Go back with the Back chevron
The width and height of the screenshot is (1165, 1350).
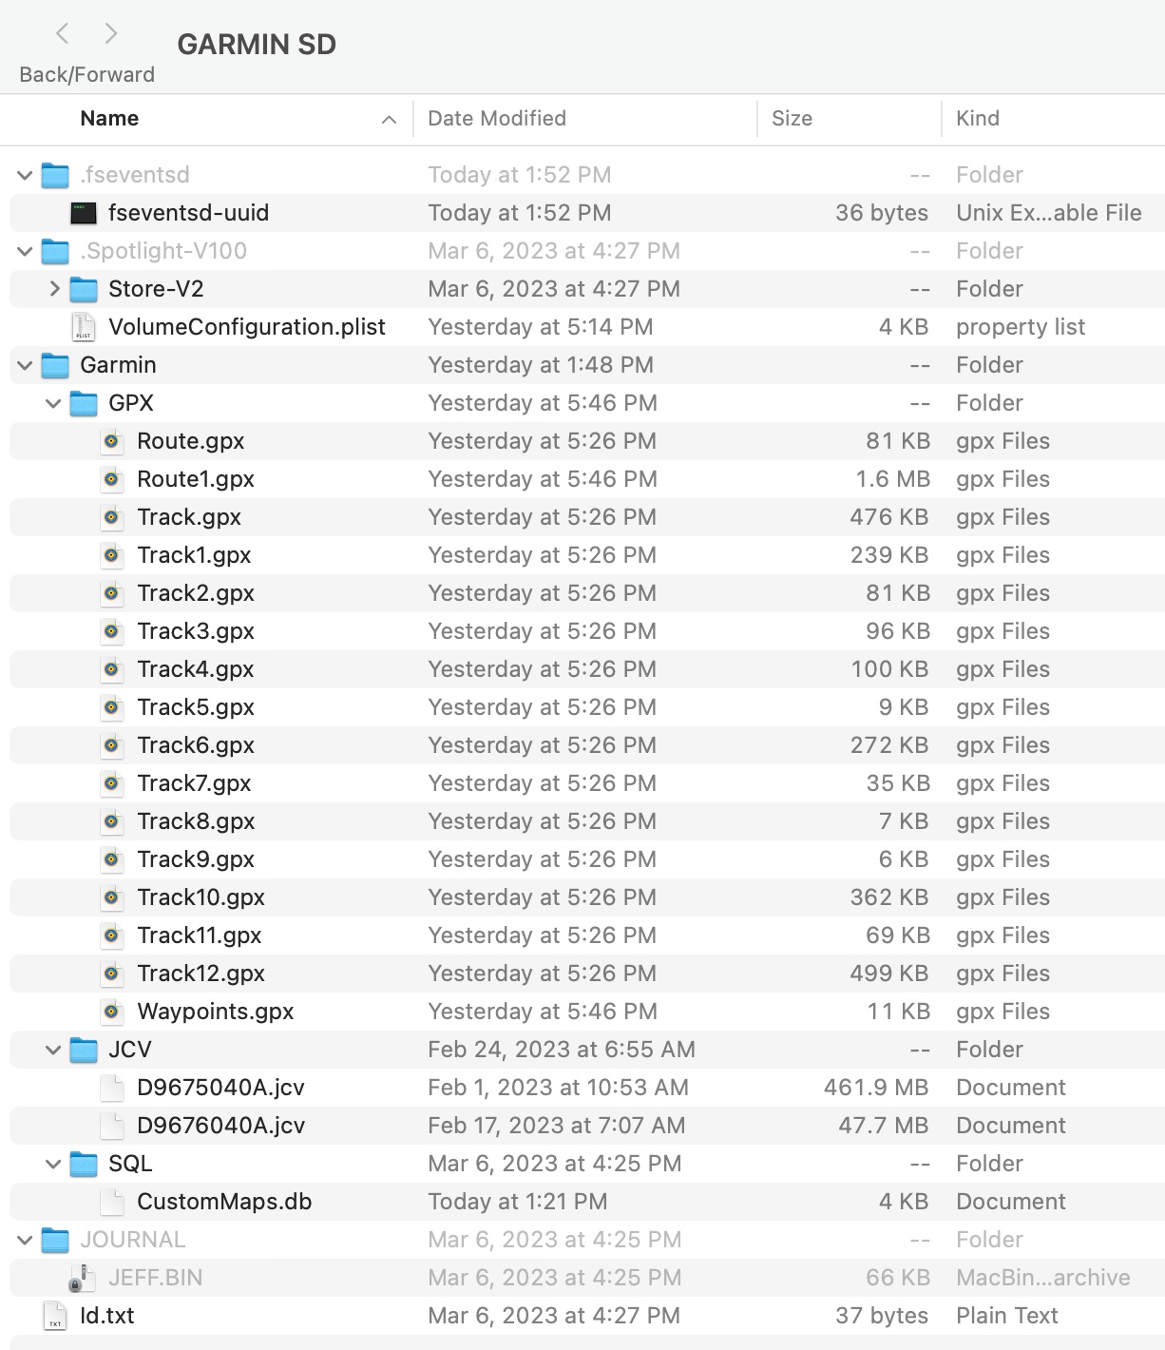point(63,34)
